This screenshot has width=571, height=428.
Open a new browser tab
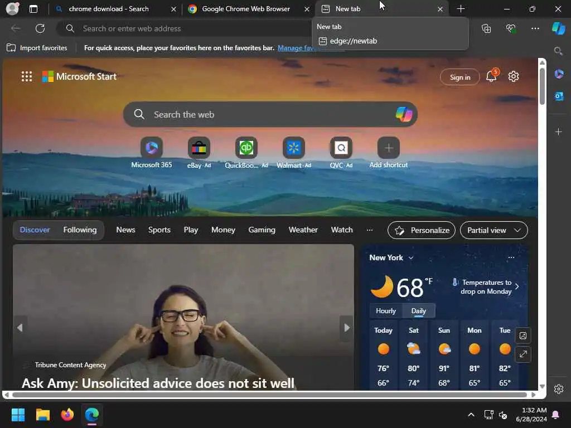[x=461, y=9]
